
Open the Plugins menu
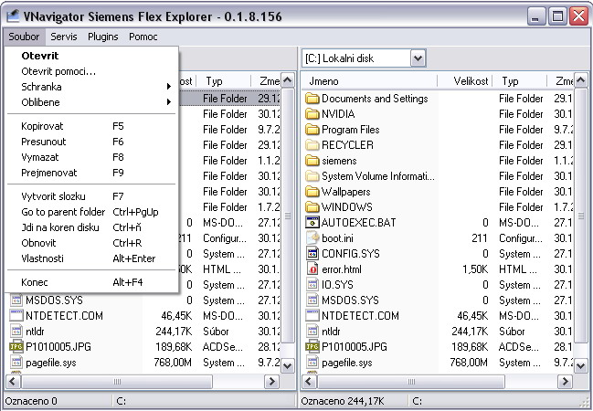pyautogui.click(x=103, y=37)
